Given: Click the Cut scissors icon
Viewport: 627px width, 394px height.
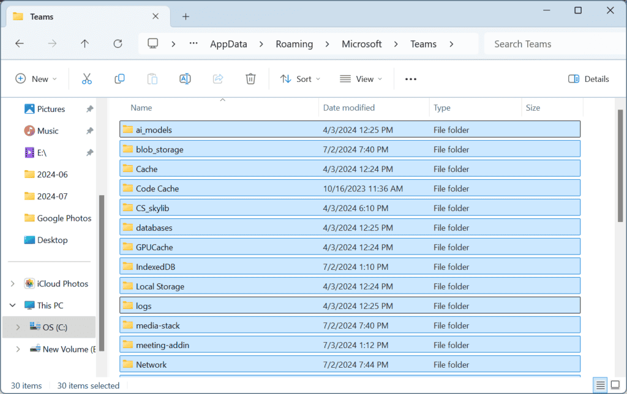Looking at the screenshot, I should (x=87, y=79).
